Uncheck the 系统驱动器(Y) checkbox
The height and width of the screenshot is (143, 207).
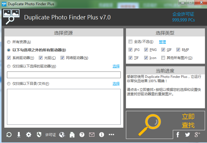point(9,58)
